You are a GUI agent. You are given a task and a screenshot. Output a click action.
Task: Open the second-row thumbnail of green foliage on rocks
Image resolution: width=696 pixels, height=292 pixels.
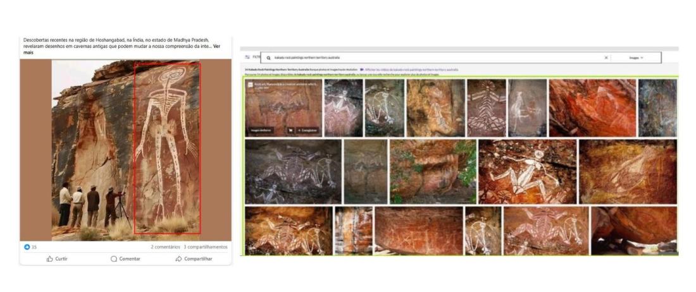point(433,171)
